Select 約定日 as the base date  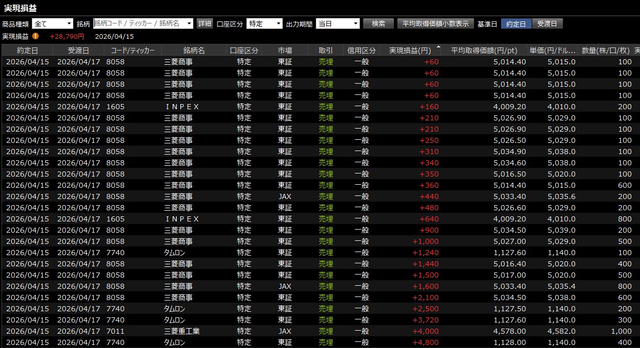click(x=516, y=23)
